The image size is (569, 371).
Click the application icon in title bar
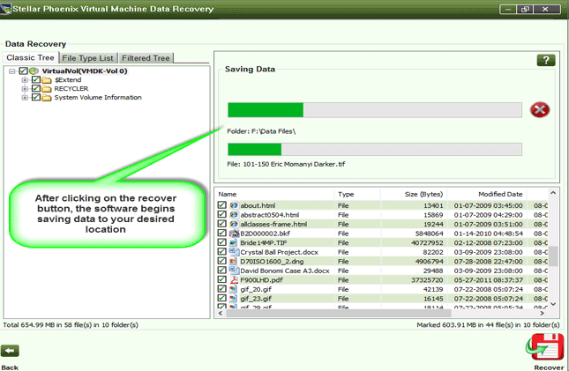coord(6,9)
